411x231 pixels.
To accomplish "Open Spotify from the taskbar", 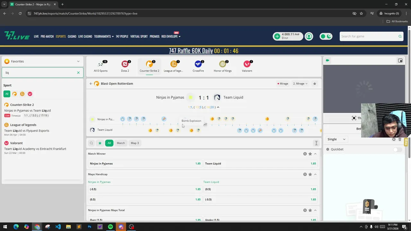I will click(x=110, y=227).
